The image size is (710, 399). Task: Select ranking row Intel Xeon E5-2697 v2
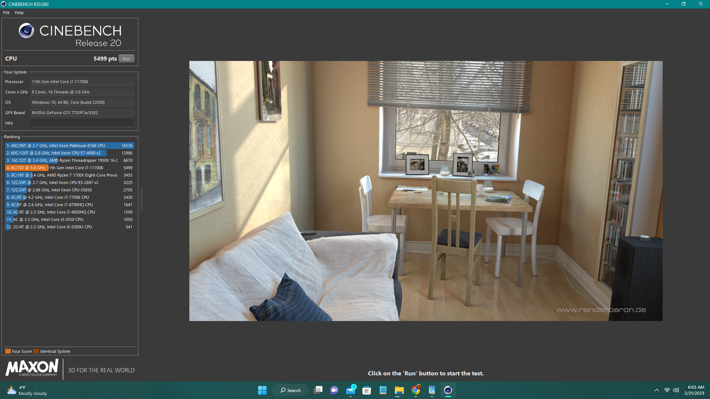tap(70, 183)
